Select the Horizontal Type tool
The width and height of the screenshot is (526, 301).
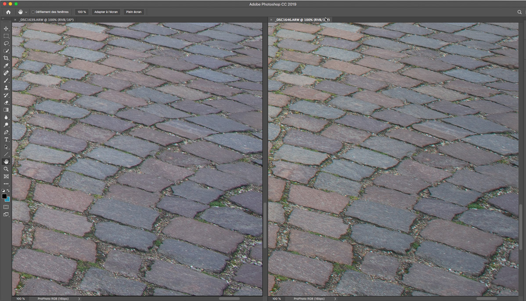[6, 139]
